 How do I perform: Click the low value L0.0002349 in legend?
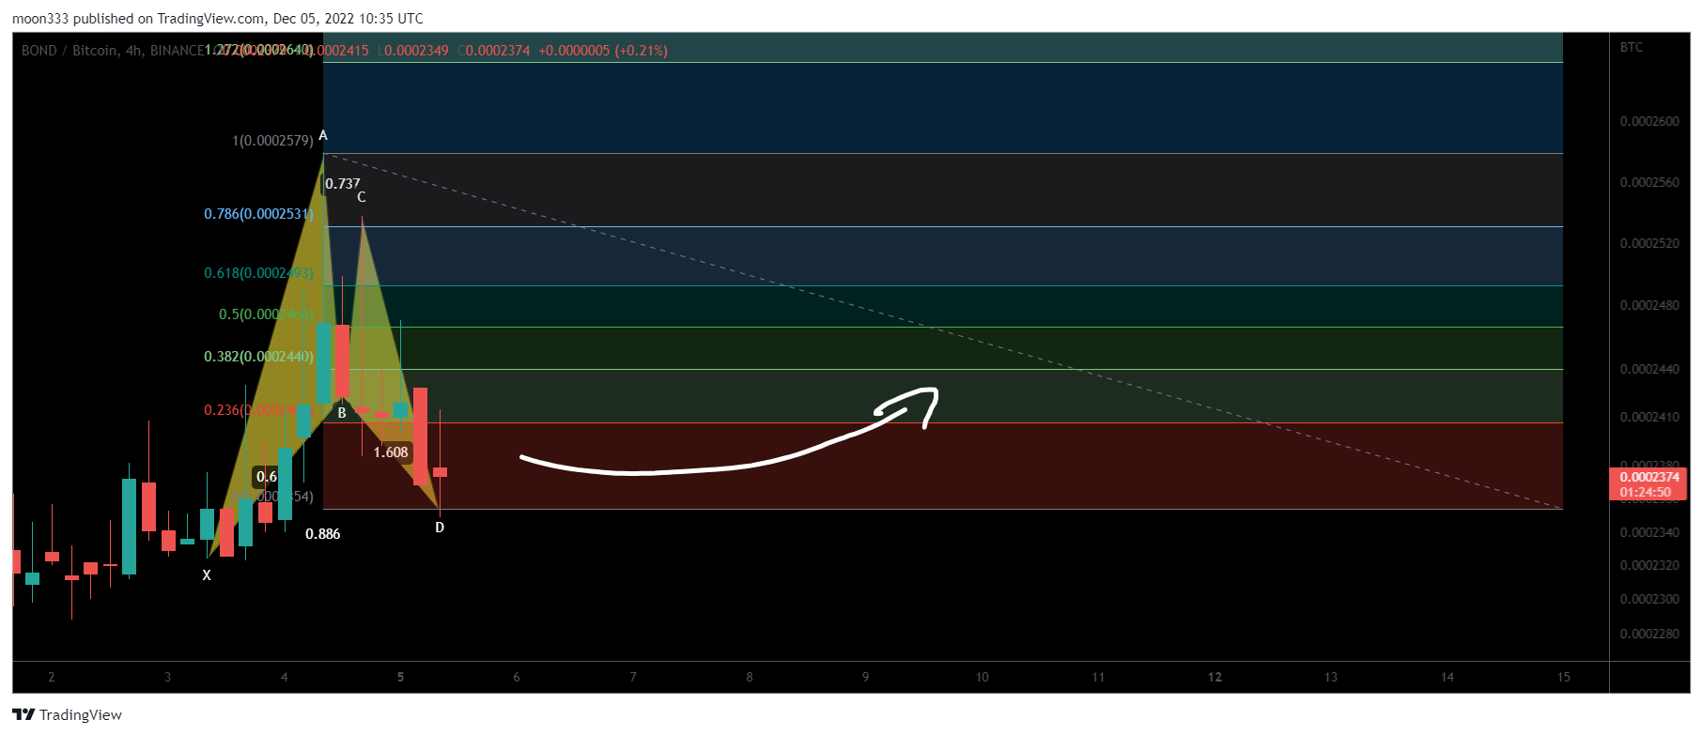(413, 51)
